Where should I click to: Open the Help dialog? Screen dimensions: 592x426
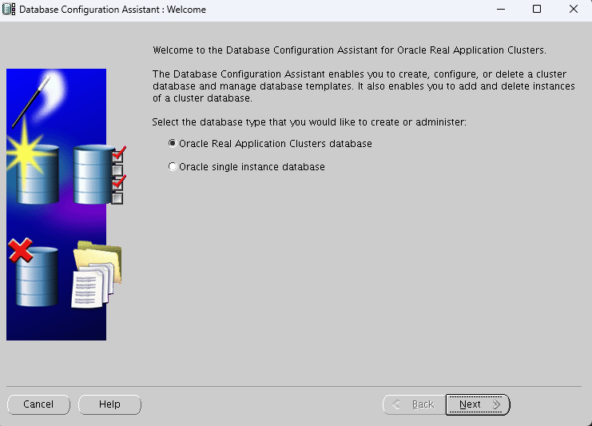click(x=110, y=404)
